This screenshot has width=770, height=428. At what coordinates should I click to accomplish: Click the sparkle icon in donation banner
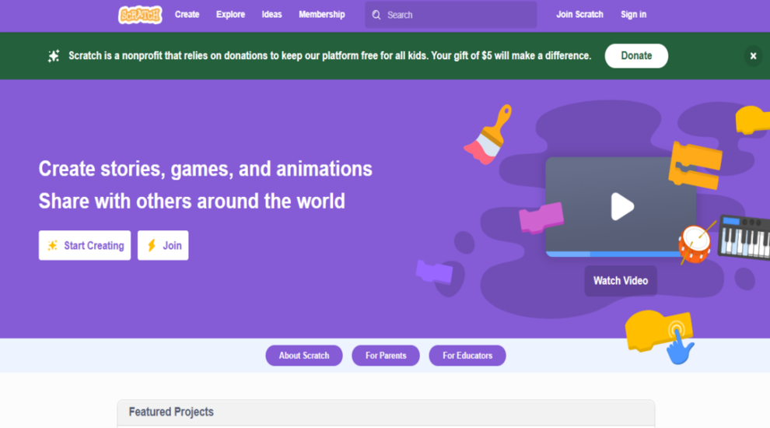point(54,56)
